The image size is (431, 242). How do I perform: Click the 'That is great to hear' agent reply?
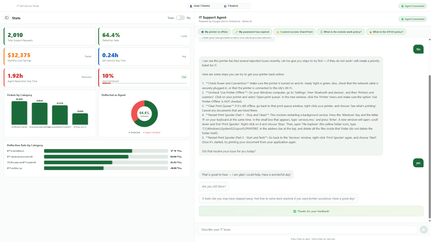pos(246,175)
